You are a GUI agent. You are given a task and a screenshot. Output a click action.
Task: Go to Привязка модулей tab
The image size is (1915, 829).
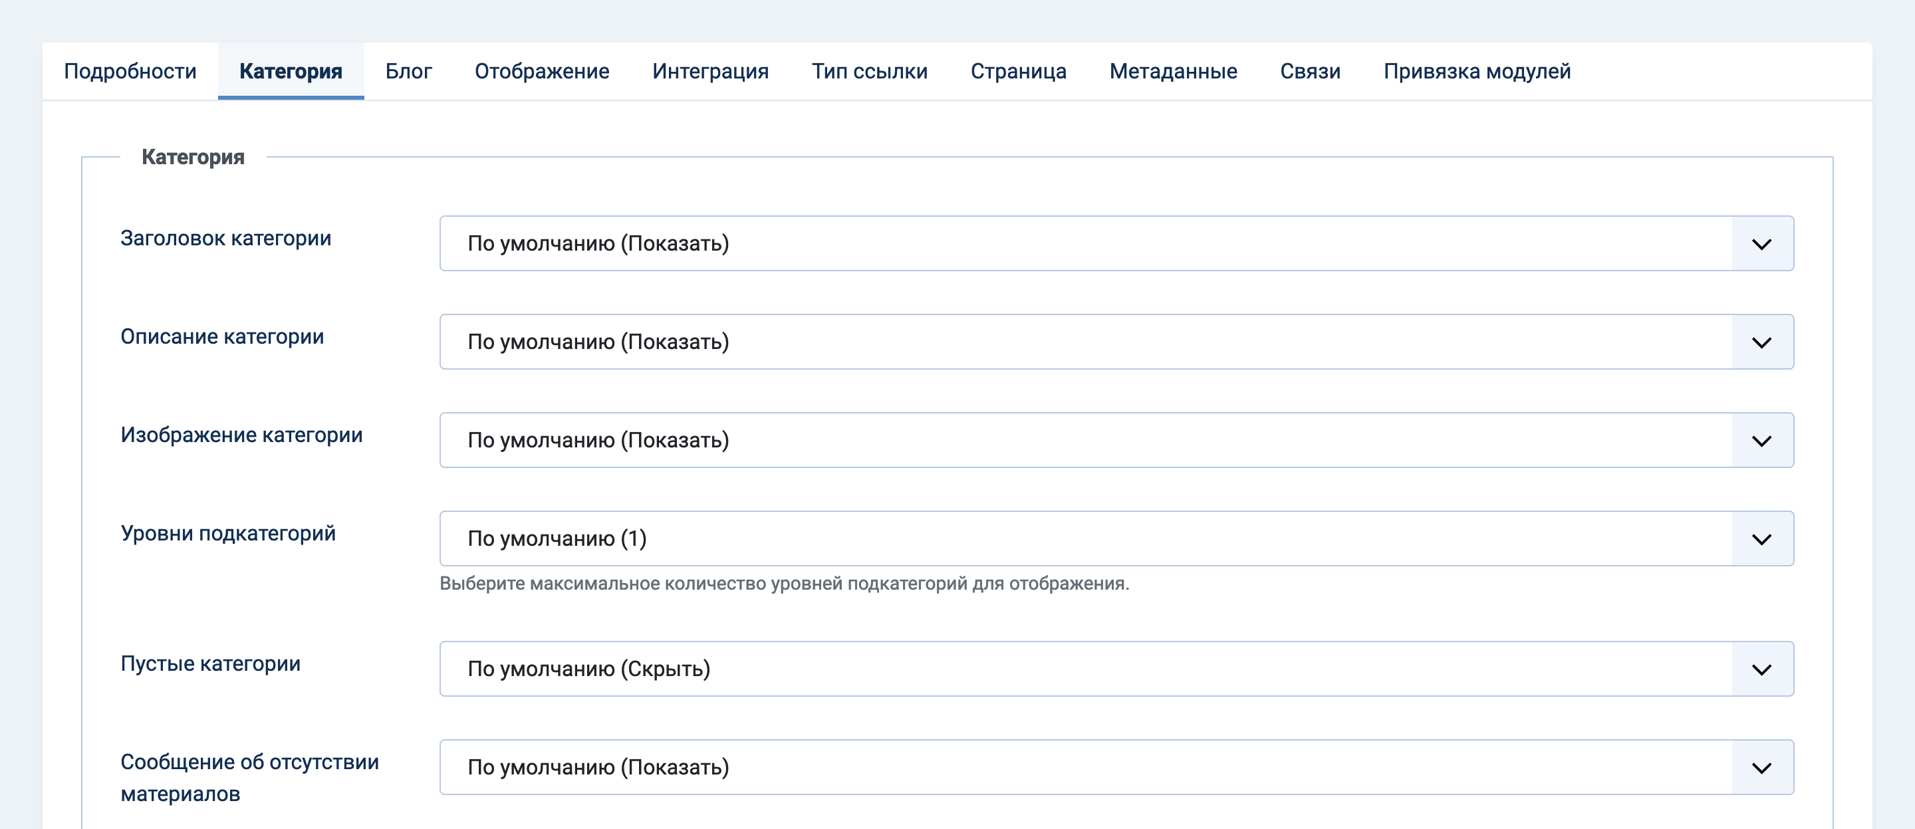pos(1476,71)
